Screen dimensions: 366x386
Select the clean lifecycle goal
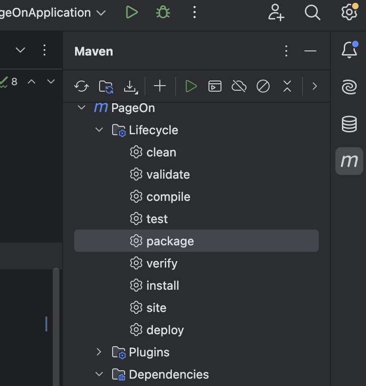pyautogui.click(x=161, y=152)
